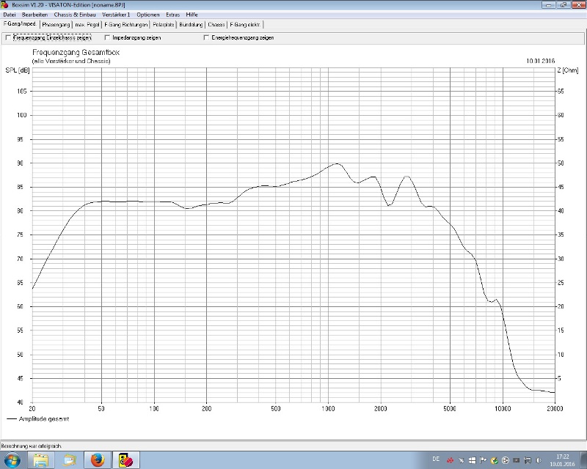587x469 pixels.
Task: Click the Windows Start button
Action: 12,459
